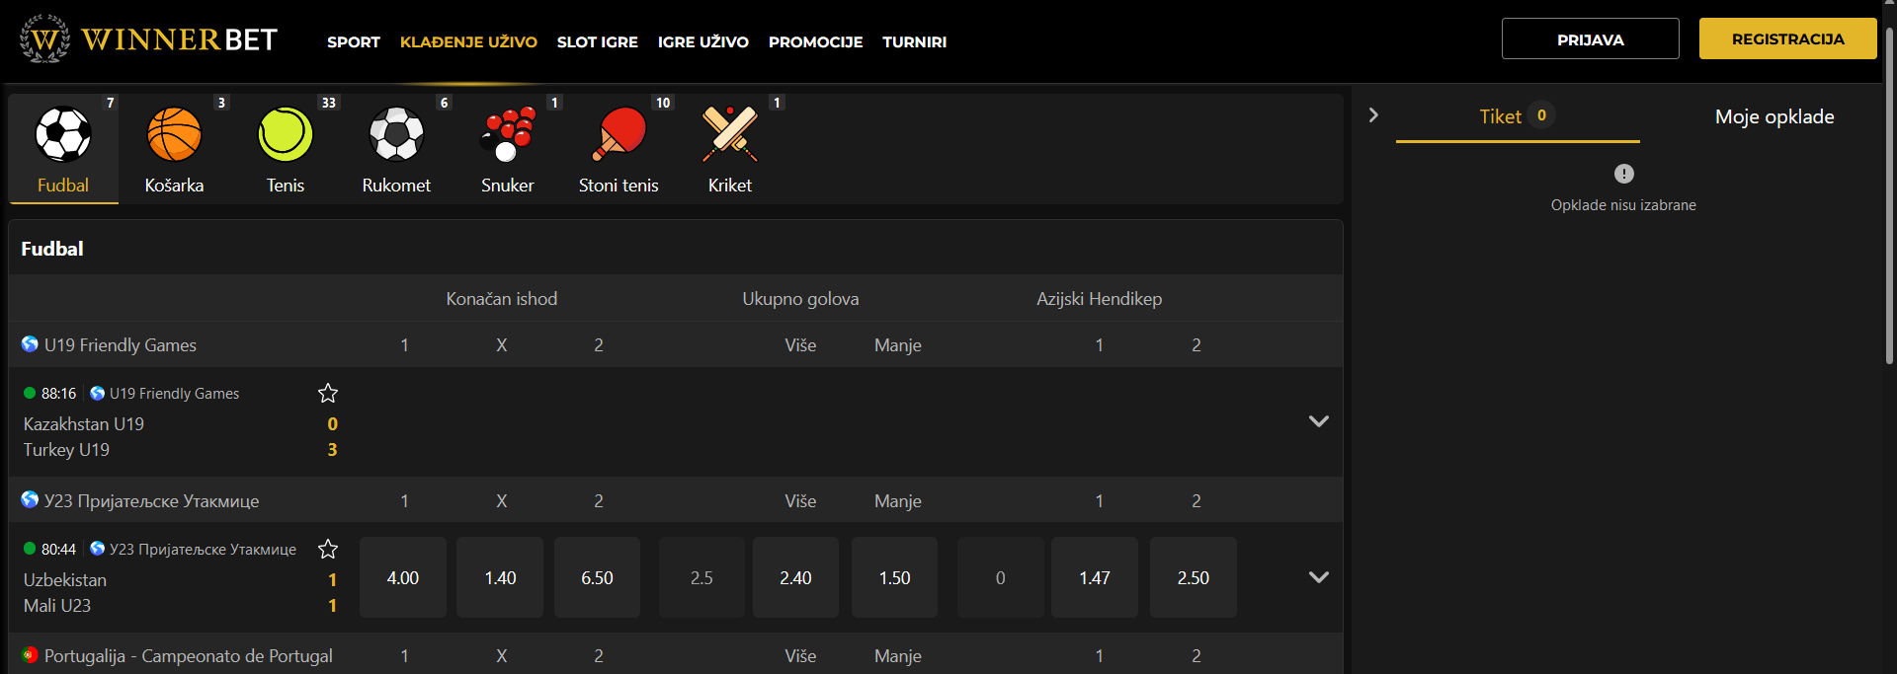Open Stoni tenis paddle icon
Screen dimensions: 1897x674
coord(619,134)
